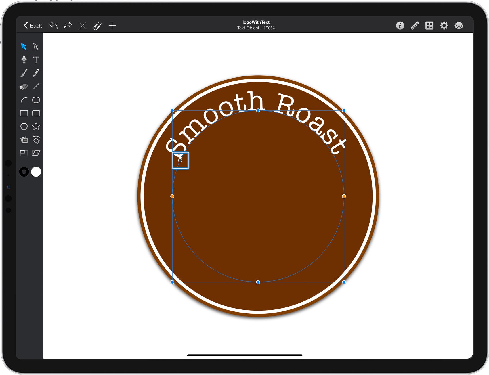Choose the Rounded Rectangle tool

(x=36, y=113)
